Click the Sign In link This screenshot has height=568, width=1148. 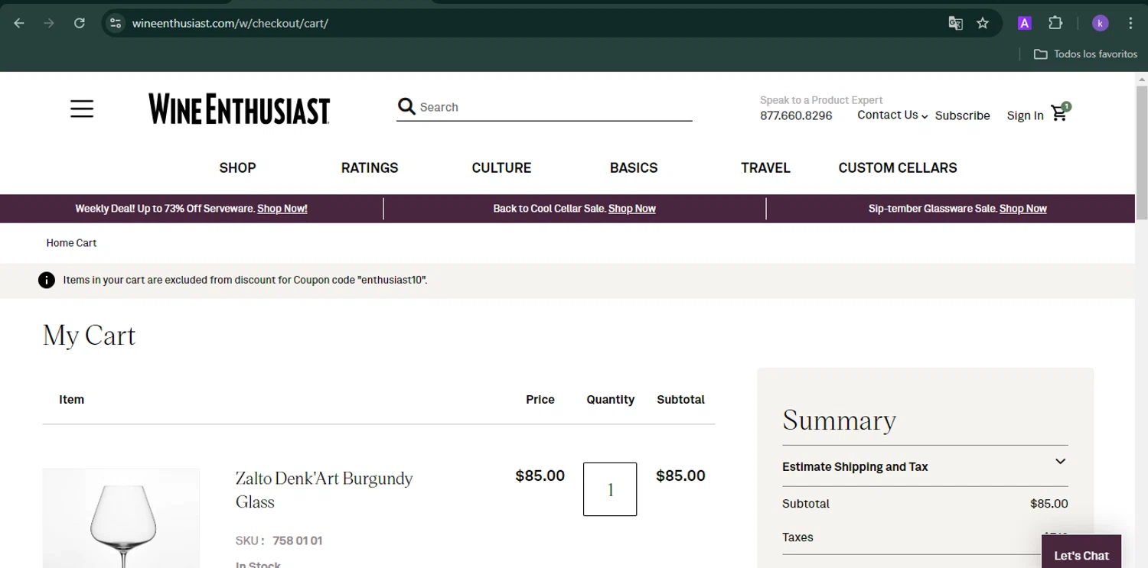[1025, 115]
